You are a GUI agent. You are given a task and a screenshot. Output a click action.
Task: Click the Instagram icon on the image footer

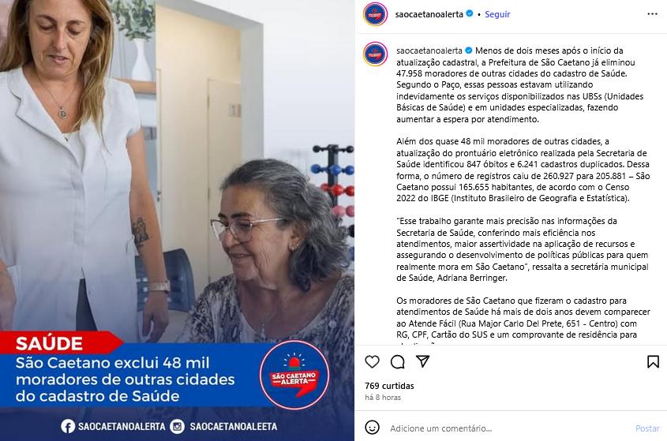point(177,426)
